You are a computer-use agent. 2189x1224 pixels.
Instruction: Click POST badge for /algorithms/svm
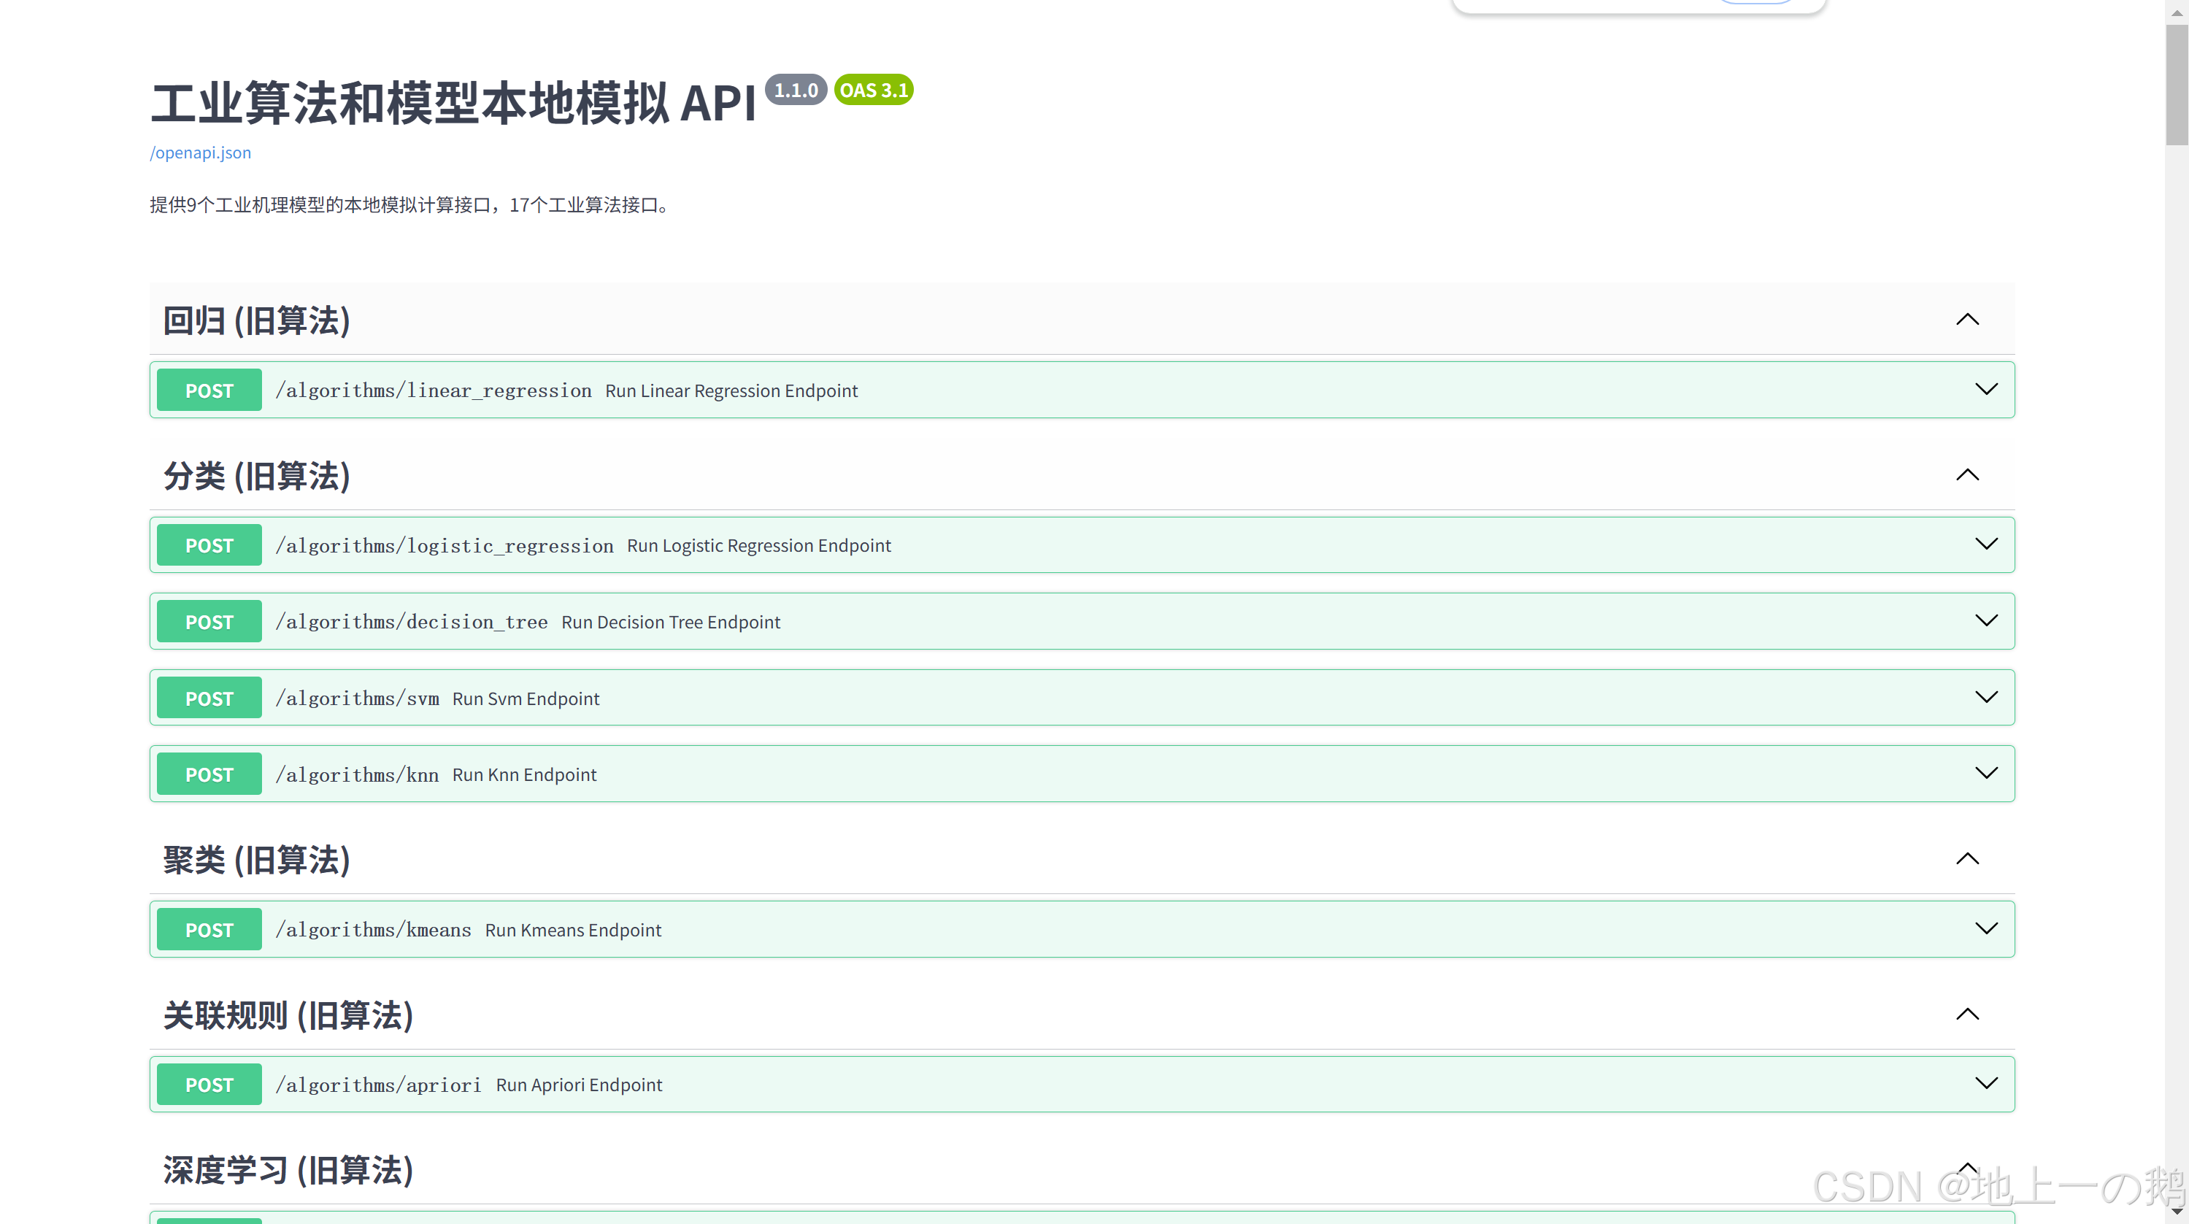(x=209, y=698)
